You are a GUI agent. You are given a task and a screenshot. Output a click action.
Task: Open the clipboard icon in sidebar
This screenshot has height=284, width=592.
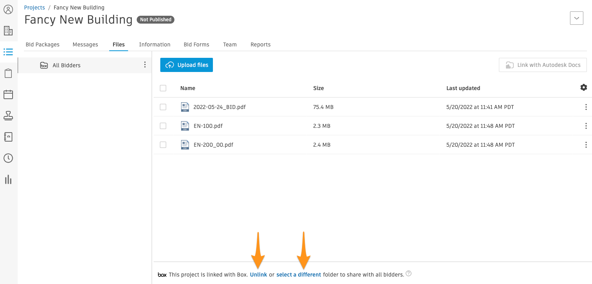click(x=8, y=73)
